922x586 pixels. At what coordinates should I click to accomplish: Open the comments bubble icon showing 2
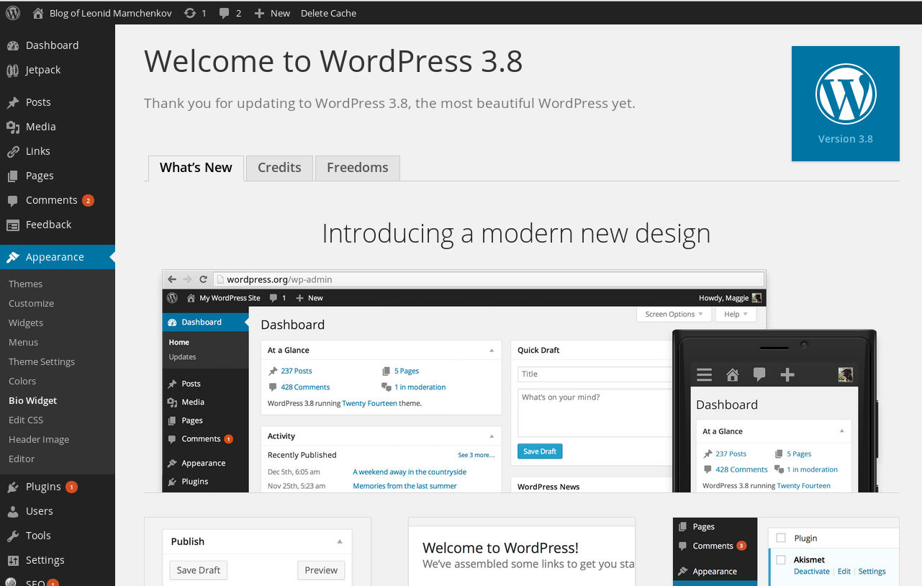[x=225, y=13]
